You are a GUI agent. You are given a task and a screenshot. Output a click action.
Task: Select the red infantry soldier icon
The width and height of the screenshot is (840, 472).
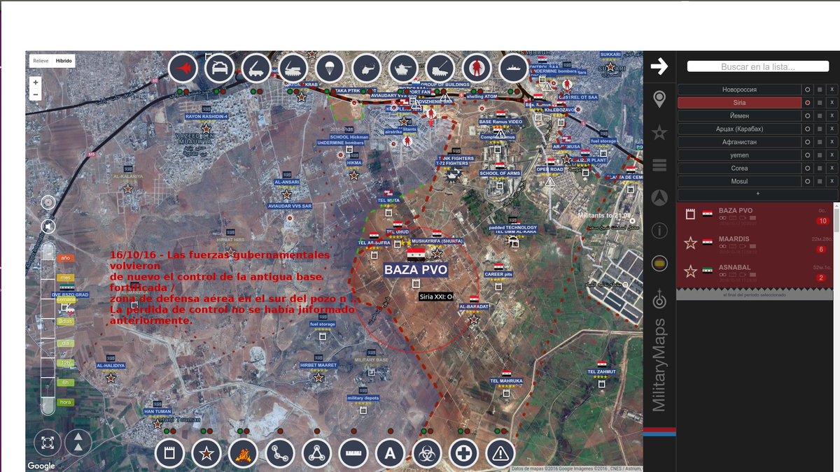point(477,69)
